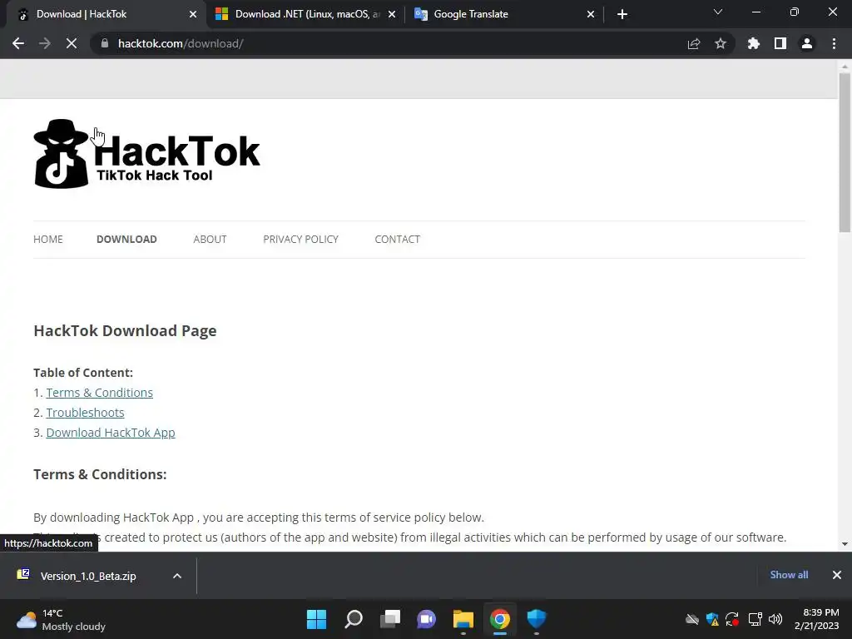Click the sync status tray icon
This screenshot has height=639, width=852.
(732, 619)
